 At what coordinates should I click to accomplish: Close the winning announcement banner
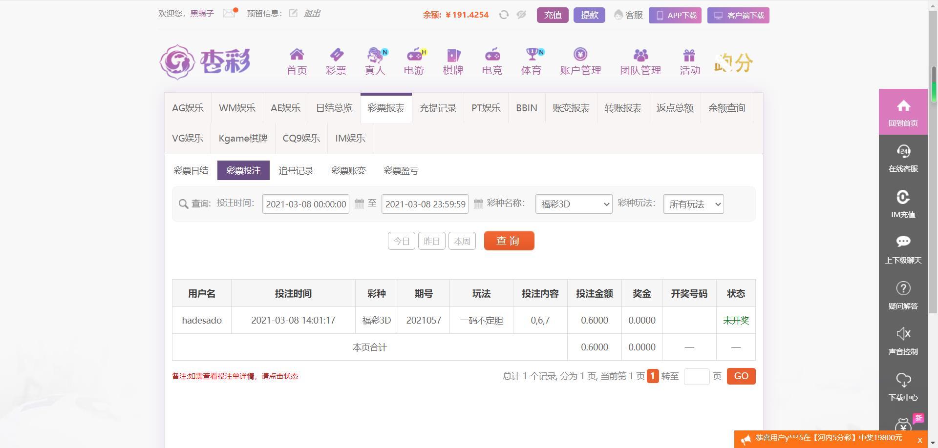[x=919, y=440]
